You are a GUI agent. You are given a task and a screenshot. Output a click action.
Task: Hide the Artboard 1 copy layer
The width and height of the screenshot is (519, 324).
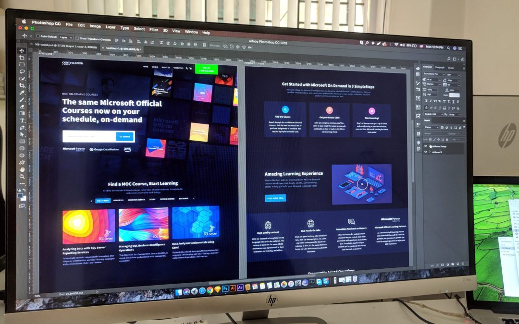coord(426,146)
